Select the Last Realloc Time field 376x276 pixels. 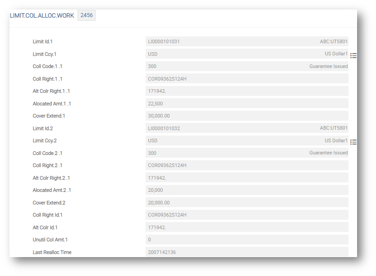(x=247, y=252)
